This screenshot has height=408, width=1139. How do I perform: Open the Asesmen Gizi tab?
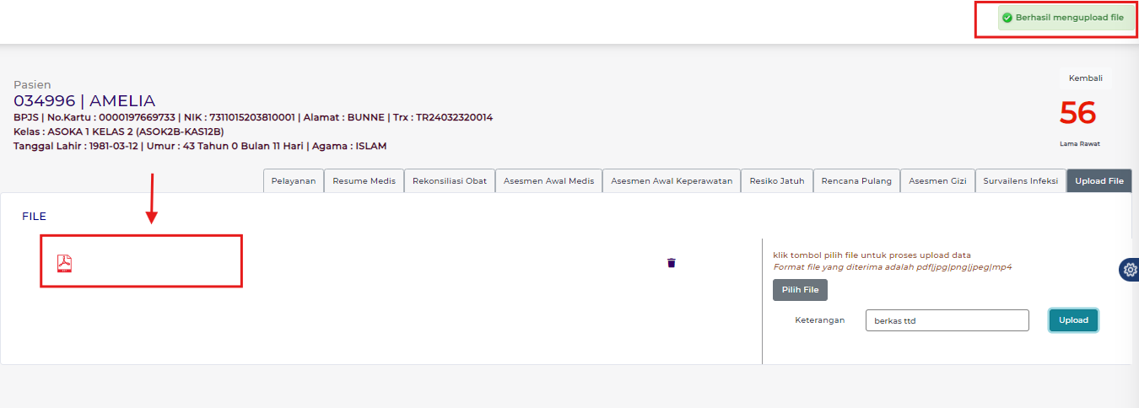pyautogui.click(x=937, y=181)
